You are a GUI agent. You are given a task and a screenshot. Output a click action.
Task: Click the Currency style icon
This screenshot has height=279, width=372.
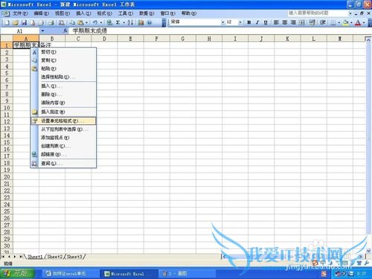(x=312, y=22)
